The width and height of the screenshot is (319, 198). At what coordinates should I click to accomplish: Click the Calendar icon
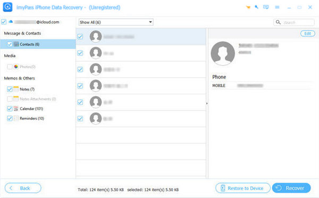click(16, 109)
